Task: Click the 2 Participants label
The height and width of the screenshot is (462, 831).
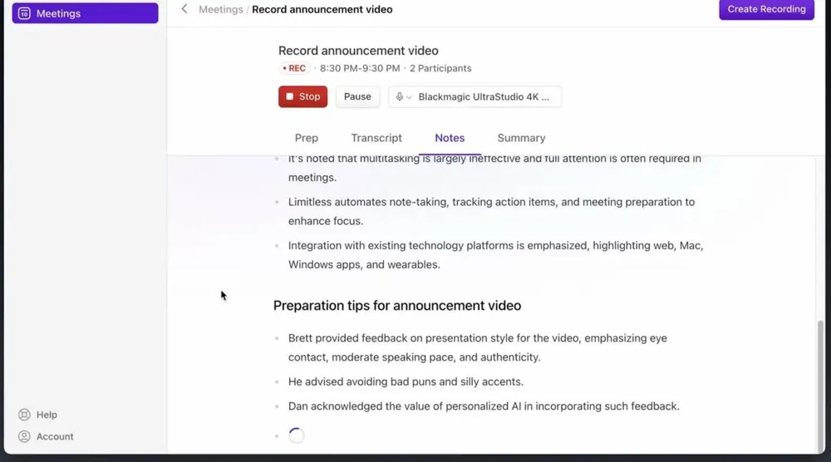Action: click(440, 68)
